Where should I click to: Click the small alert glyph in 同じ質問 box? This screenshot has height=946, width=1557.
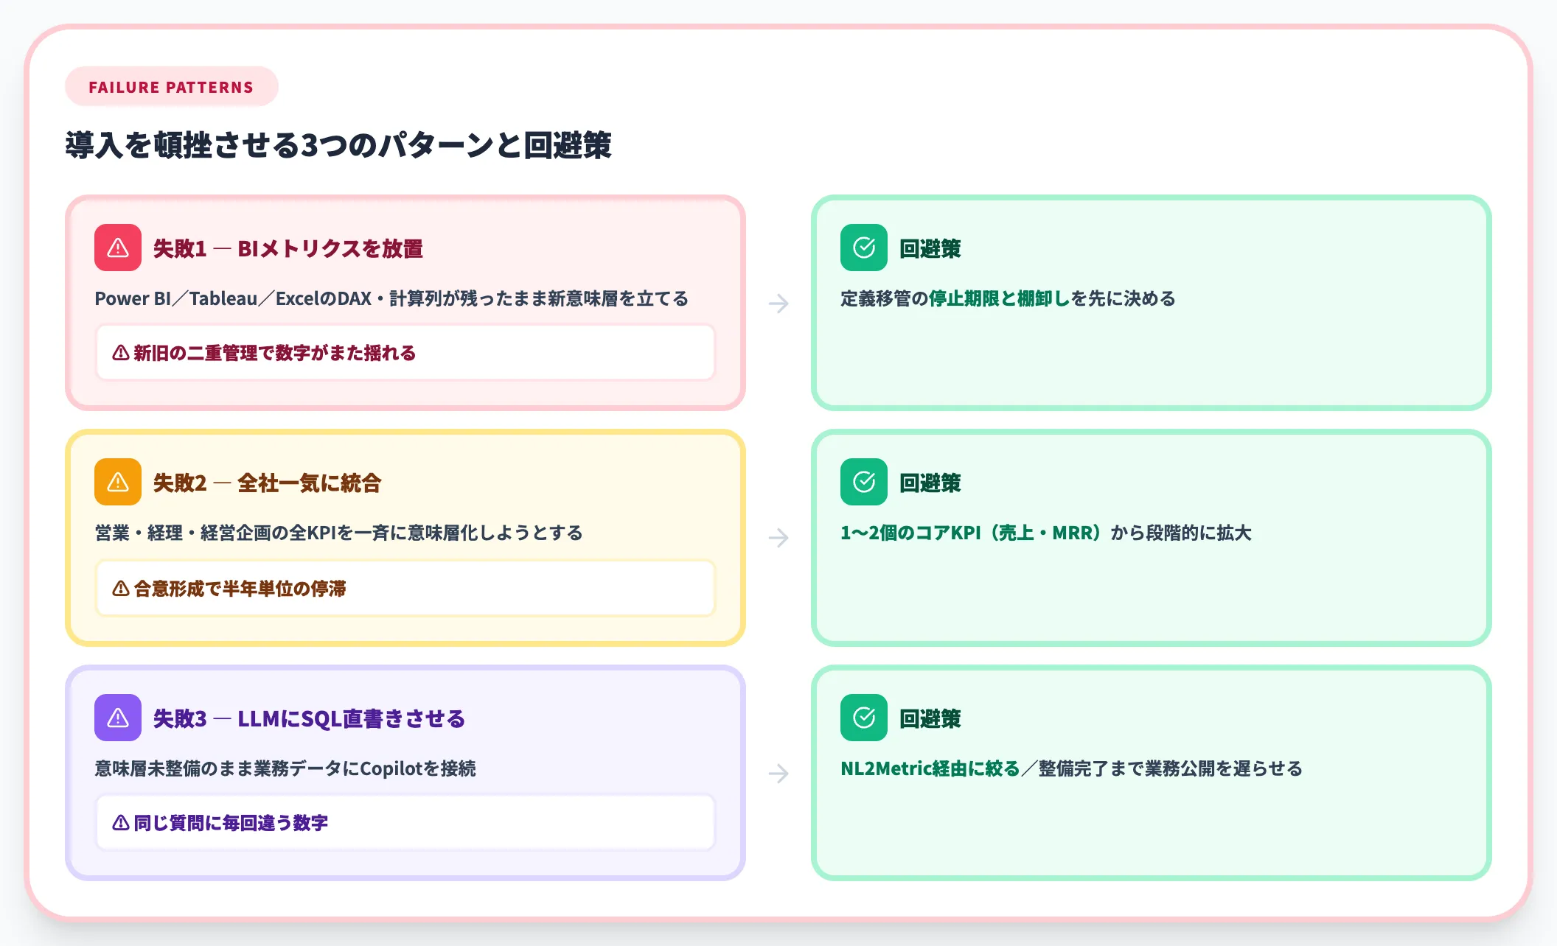[x=119, y=823]
